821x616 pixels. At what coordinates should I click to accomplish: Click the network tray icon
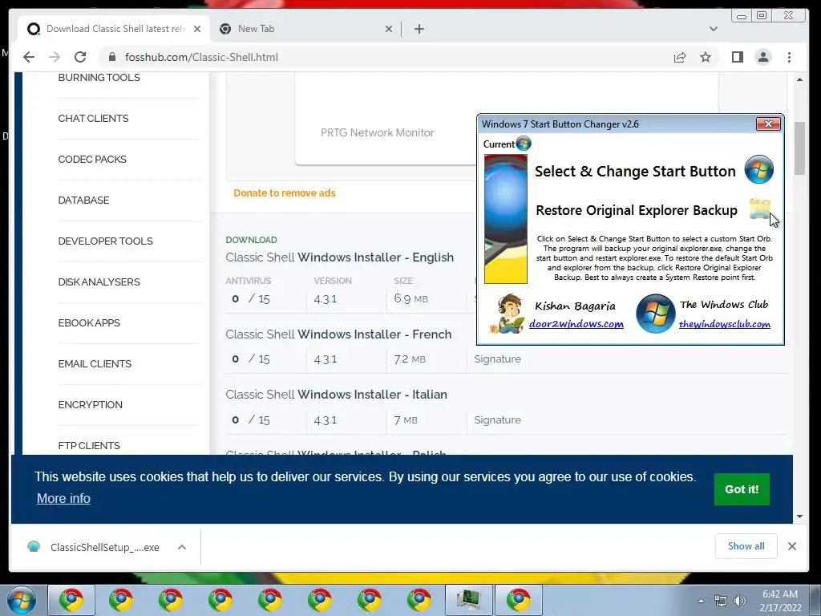[x=721, y=601]
